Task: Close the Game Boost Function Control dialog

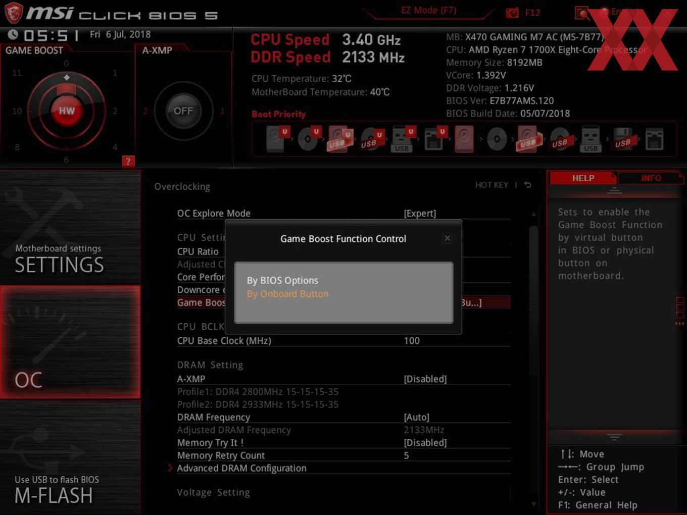Action: pyautogui.click(x=447, y=238)
